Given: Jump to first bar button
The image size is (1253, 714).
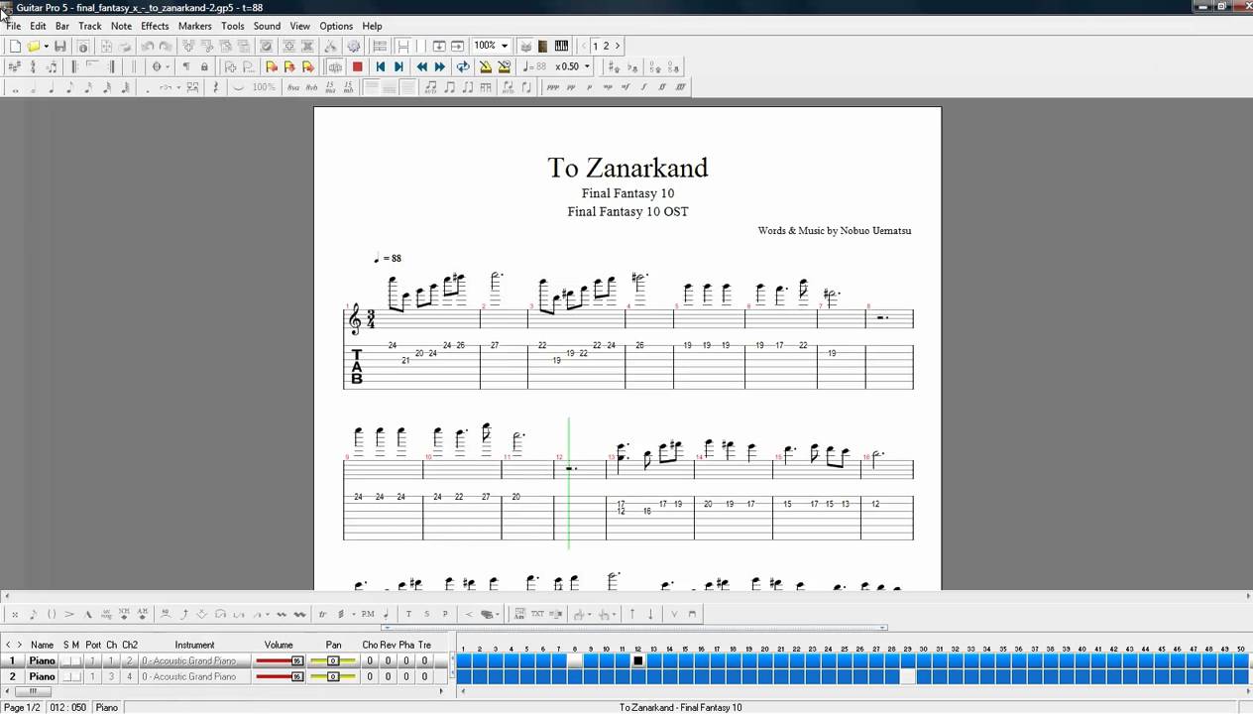Looking at the screenshot, I should (380, 66).
